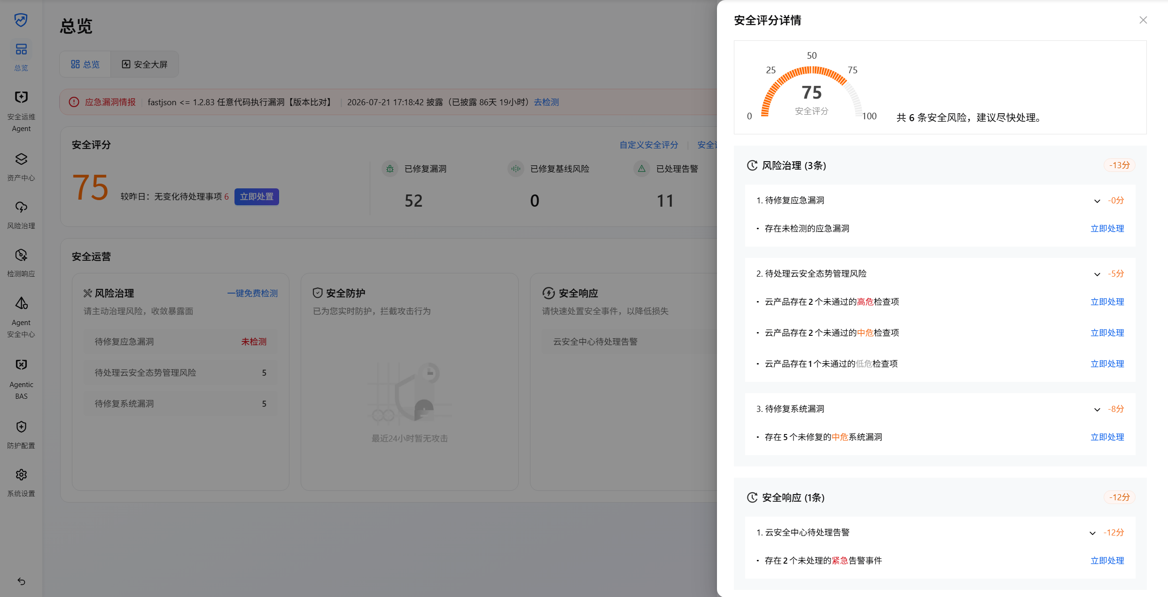1168x597 pixels.
Task: Open 自定义安全评分 link
Action: pos(649,145)
